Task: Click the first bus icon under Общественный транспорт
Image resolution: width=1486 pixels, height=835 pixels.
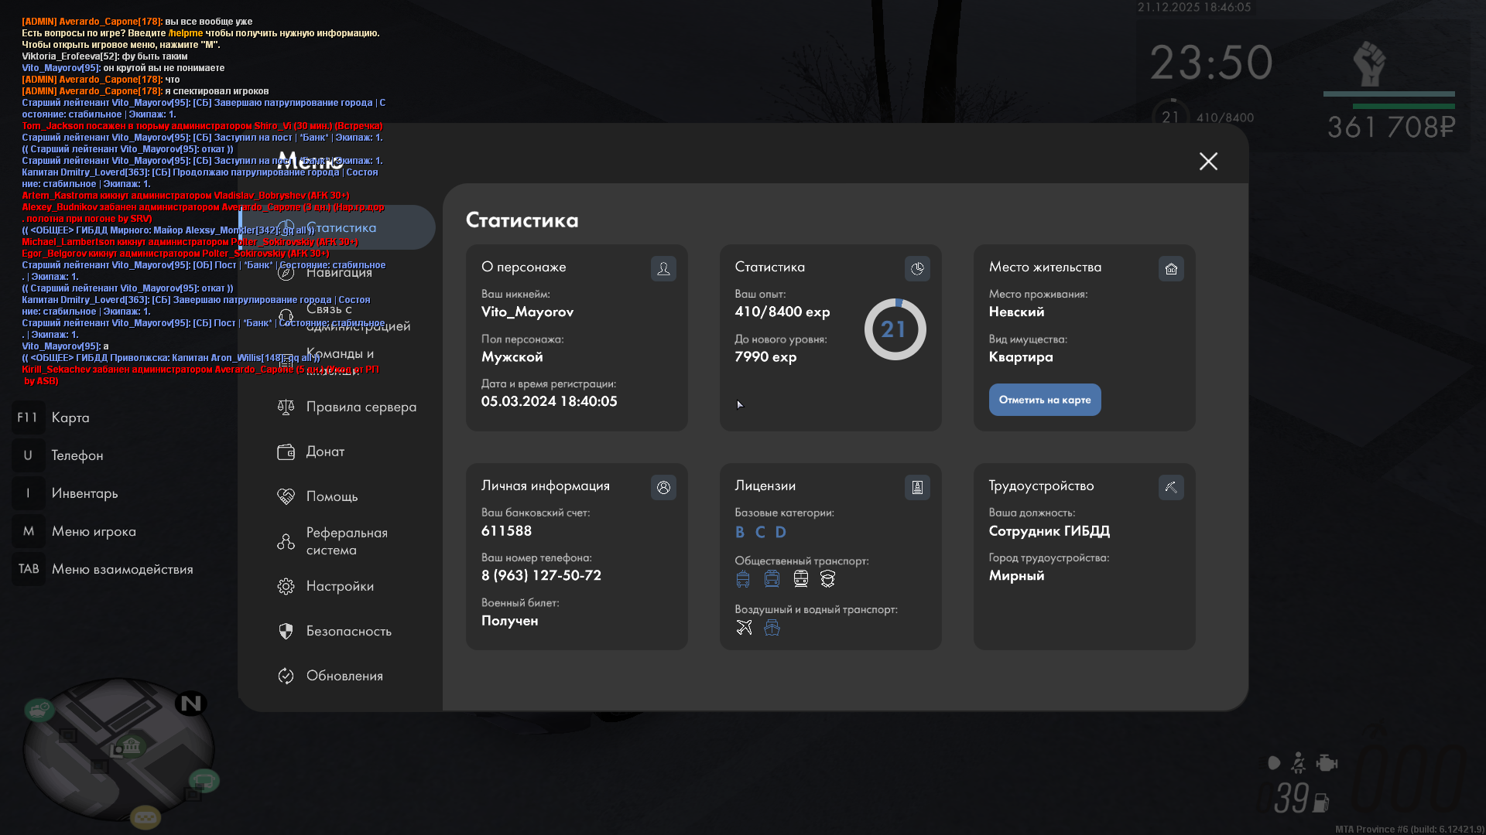Action: 743,579
